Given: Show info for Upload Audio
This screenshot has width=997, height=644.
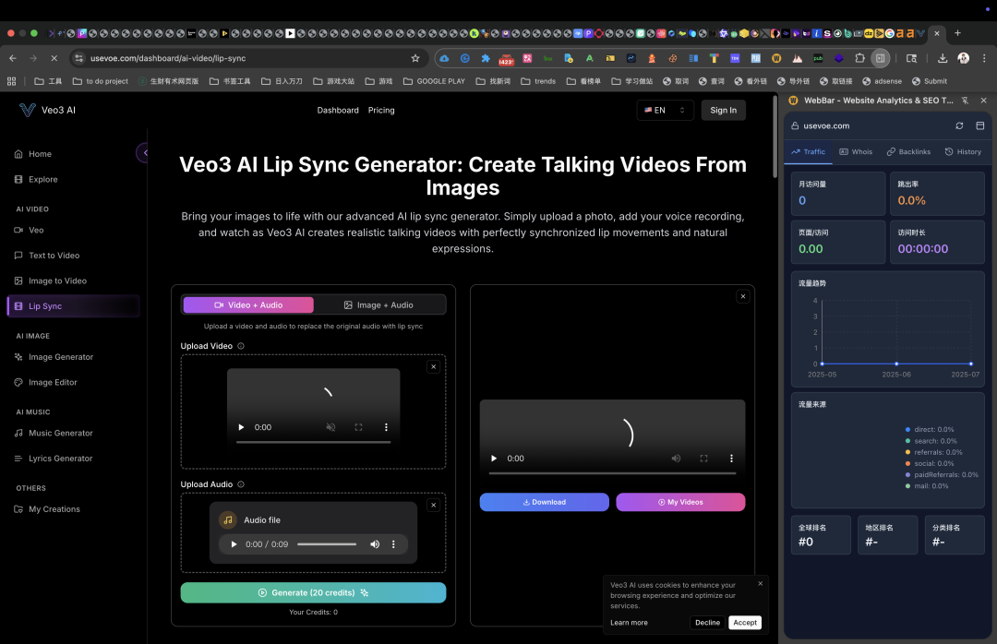Looking at the screenshot, I should [241, 484].
